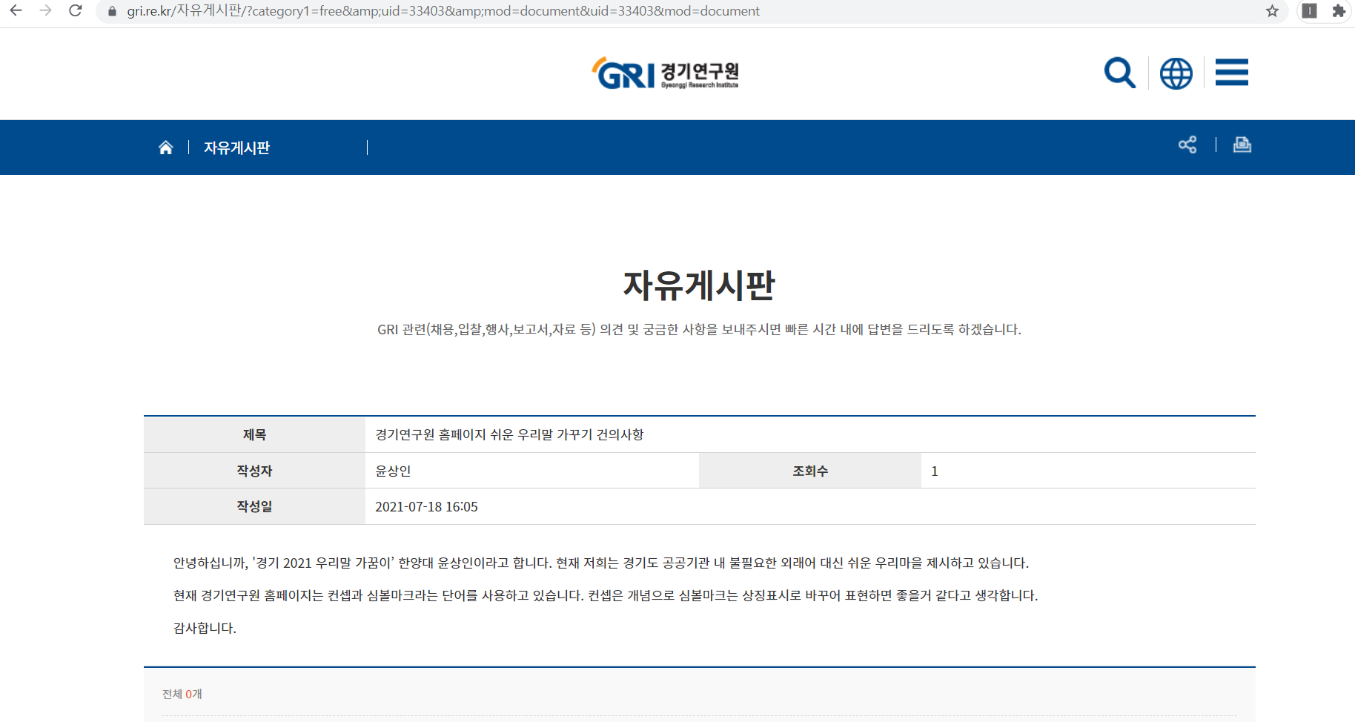The width and height of the screenshot is (1355, 722).
Task: Click the author name 윤상인
Action: pyautogui.click(x=393, y=471)
